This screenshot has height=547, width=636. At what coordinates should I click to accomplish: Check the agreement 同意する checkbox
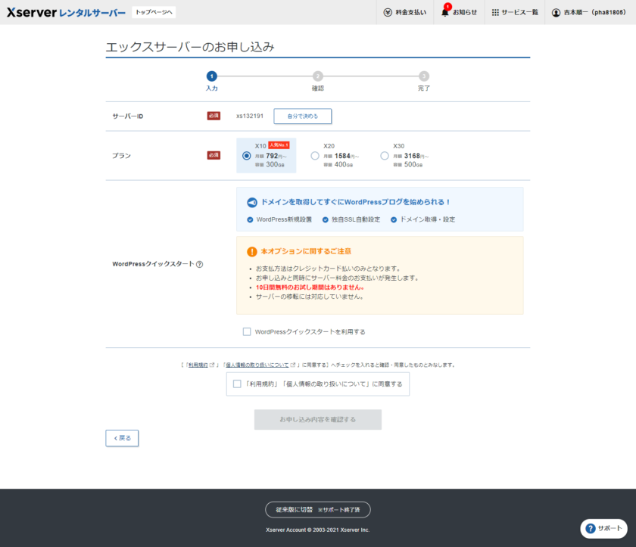(237, 384)
